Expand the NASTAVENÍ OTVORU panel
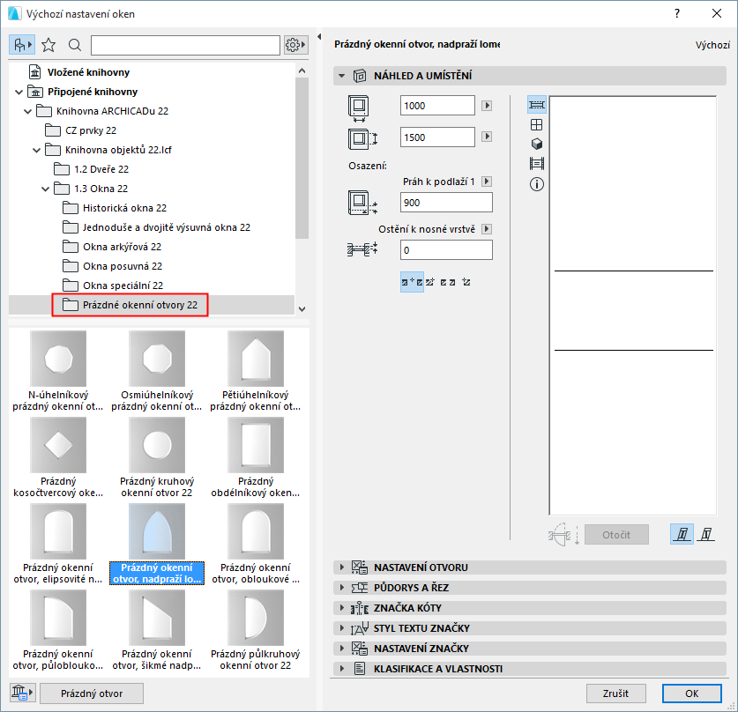 tap(342, 567)
